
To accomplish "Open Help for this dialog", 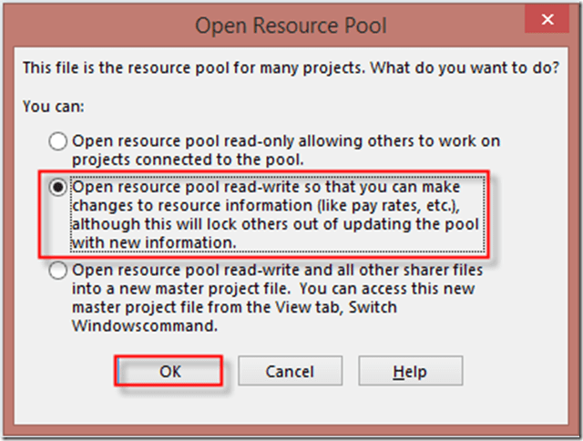I will 410,371.
